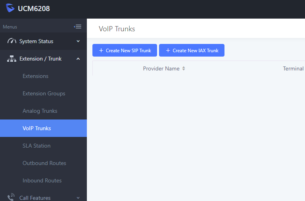Click the Call Features phone icon
This screenshot has width=305, height=201.
[x=11, y=197]
